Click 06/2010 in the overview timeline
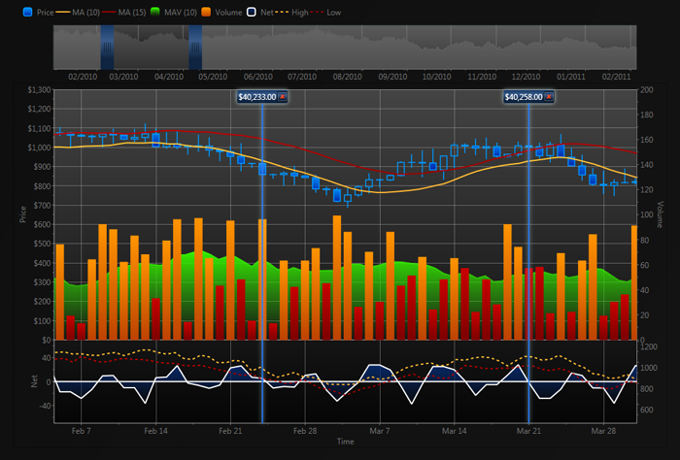 click(x=258, y=77)
